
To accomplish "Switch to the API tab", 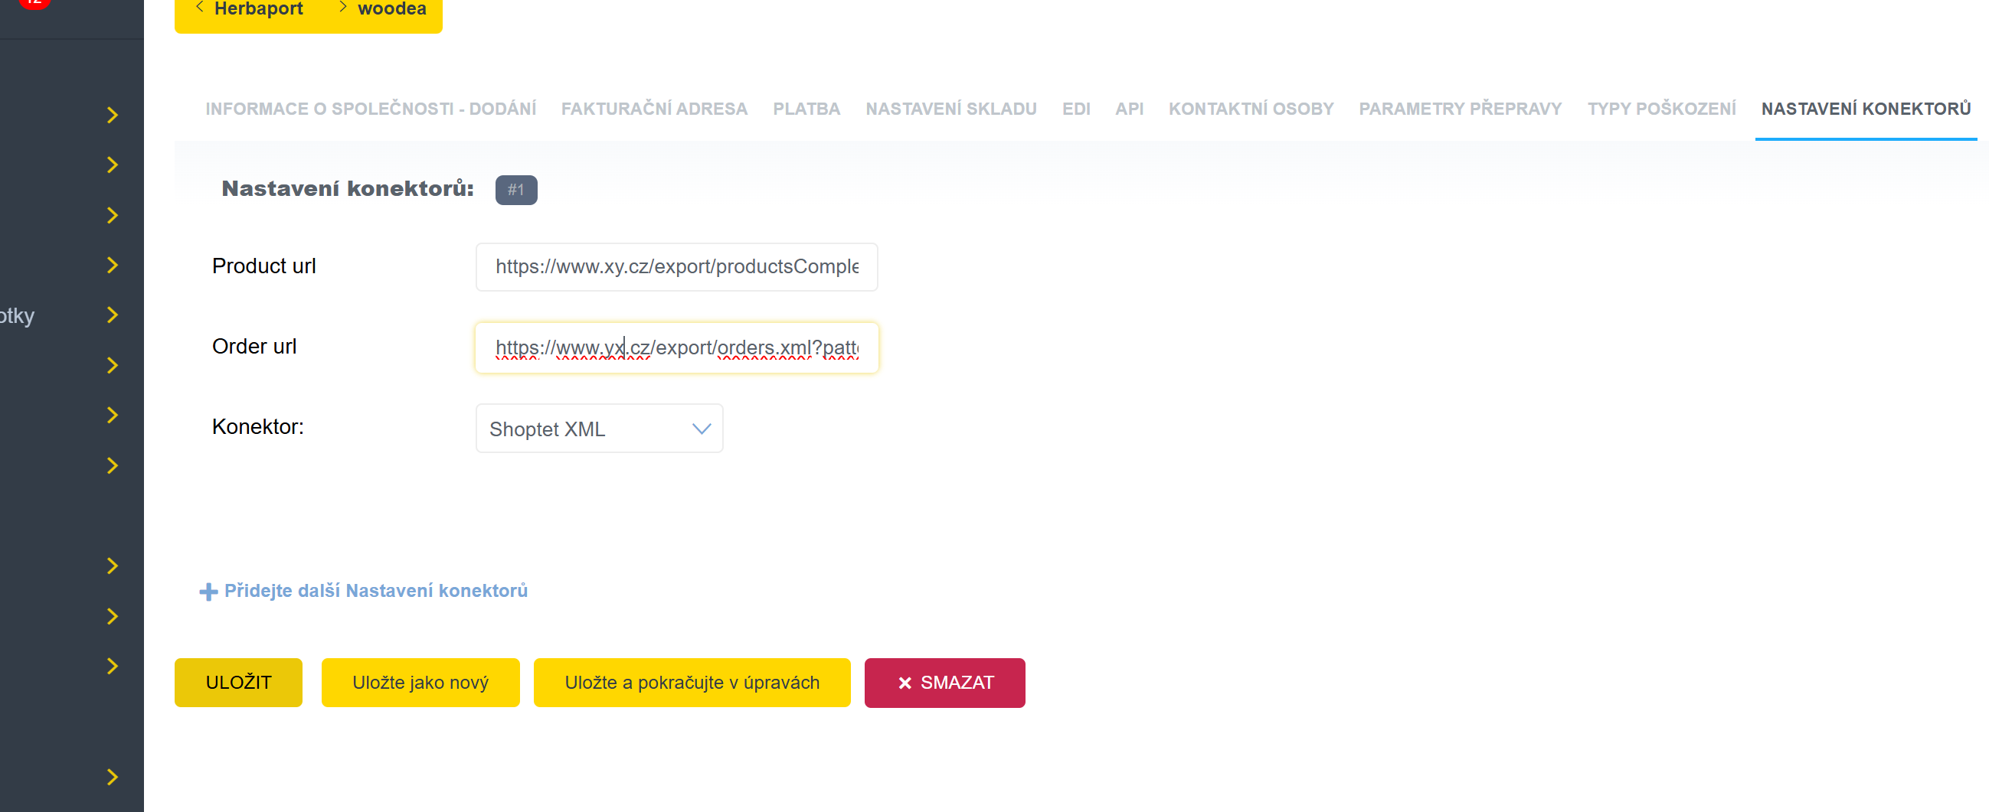I will point(1128,109).
